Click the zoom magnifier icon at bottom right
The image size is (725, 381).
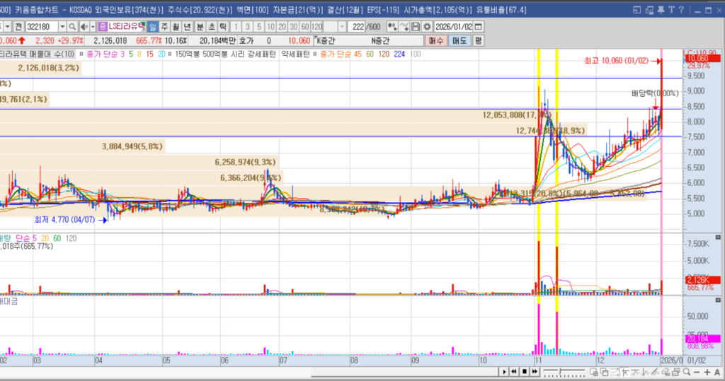686,372
